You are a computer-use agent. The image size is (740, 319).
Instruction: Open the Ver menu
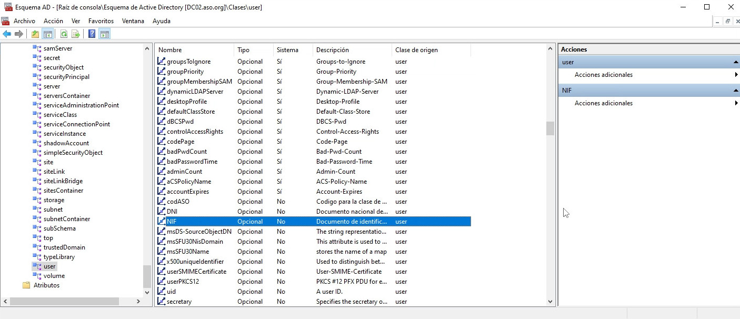pos(76,21)
